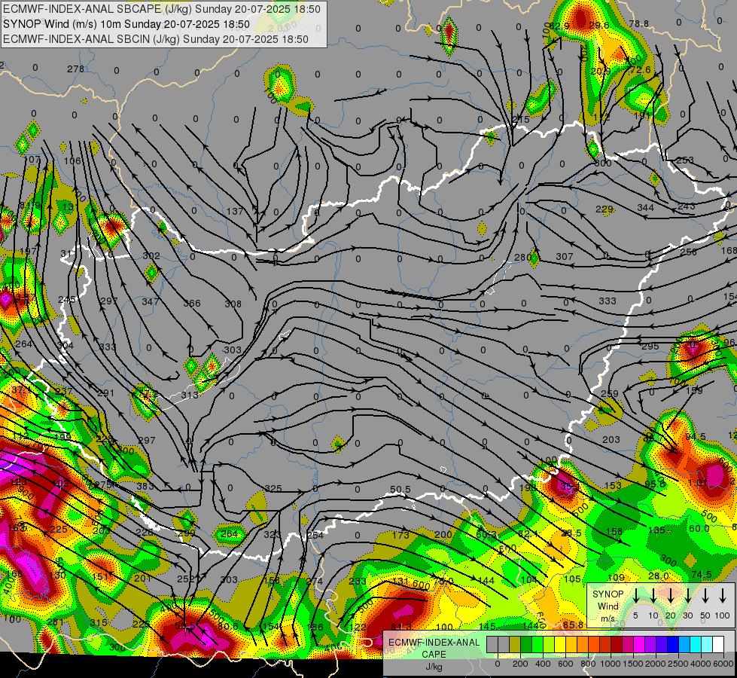Click the 60.0 value on the map
The height and width of the screenshot is (678, 737).
[x=699, y=528]
